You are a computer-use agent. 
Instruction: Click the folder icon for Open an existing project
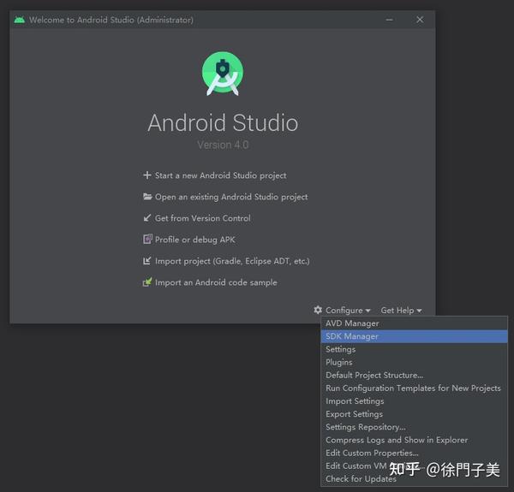pos(147,197)
